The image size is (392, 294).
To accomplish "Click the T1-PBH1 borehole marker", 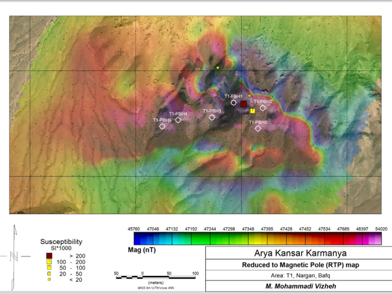I will click(234, 103).
